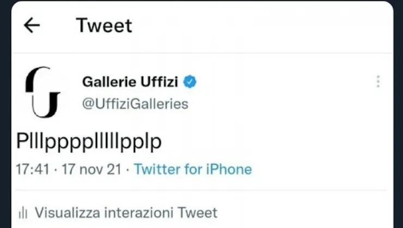Screen dimensions: 403x228
Task: Click blank area right of Visualizza interazioni Tweet
Action: click(x=305, y=212)
